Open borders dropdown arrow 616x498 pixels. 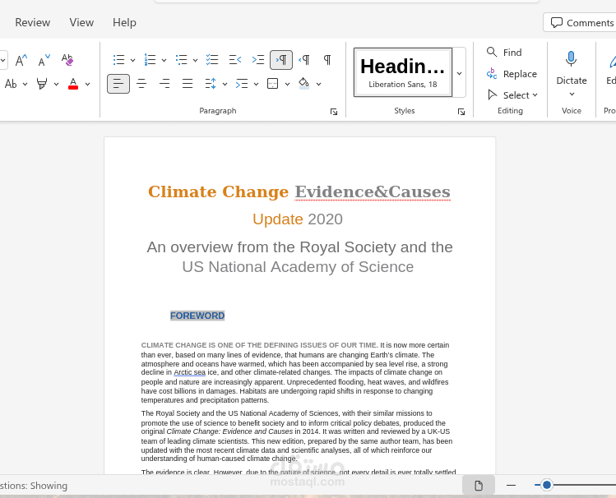coord(287,85)
